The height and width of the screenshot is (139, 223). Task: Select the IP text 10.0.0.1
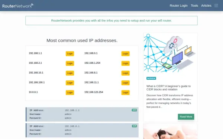click(x=33, y=92)
